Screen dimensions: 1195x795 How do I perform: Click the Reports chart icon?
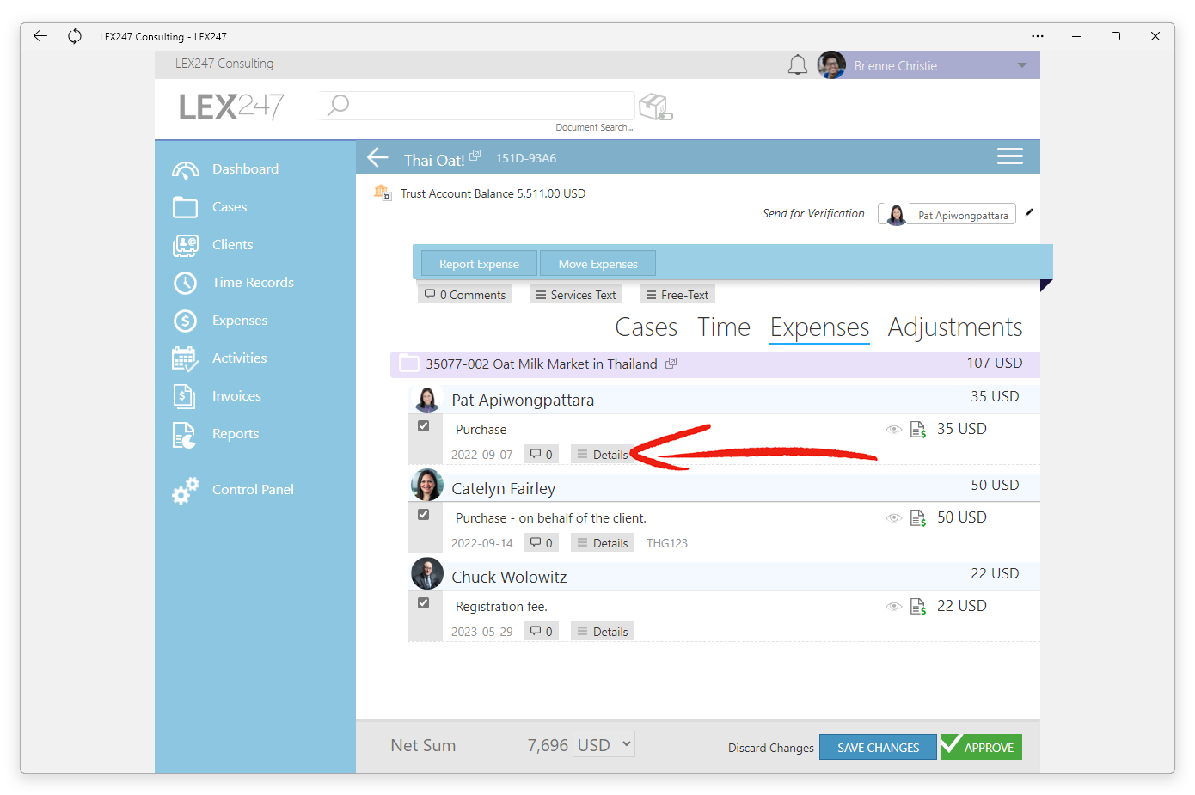click(x=184, y=435)
